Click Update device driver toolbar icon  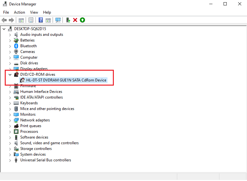click(x=68, y=20)
